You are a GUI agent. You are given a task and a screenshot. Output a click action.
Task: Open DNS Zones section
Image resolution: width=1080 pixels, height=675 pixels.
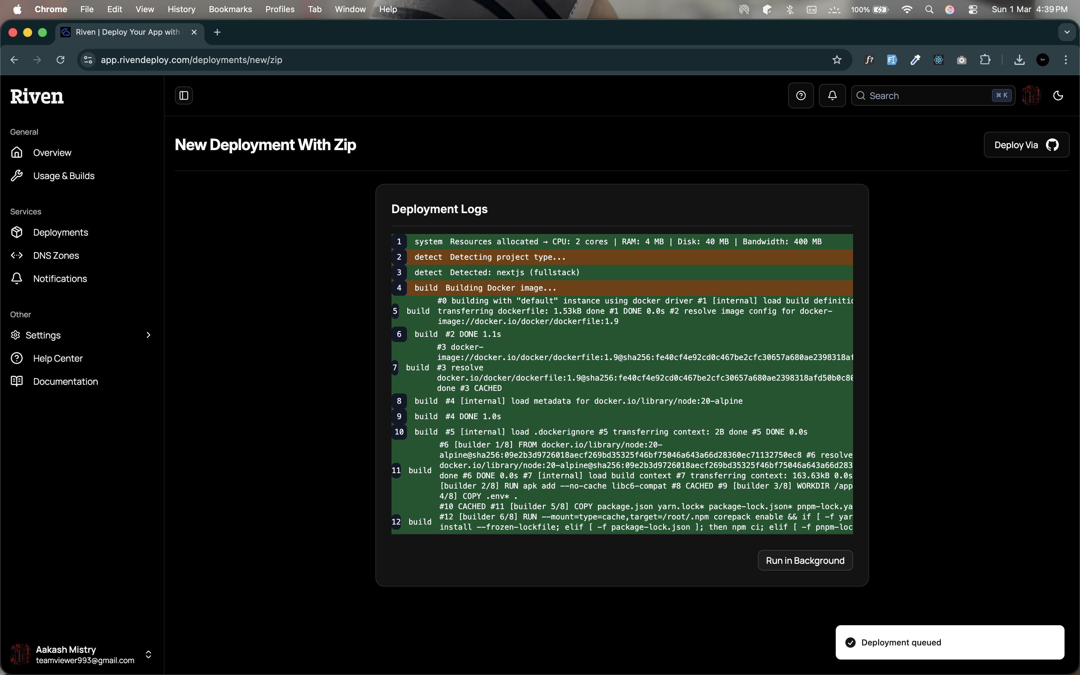point(56,256)
